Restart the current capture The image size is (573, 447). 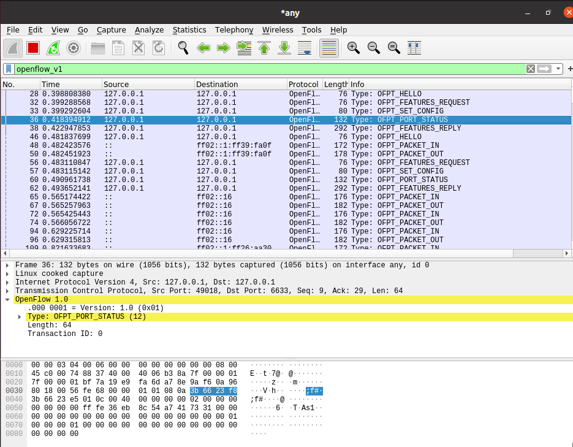(53, 48)
